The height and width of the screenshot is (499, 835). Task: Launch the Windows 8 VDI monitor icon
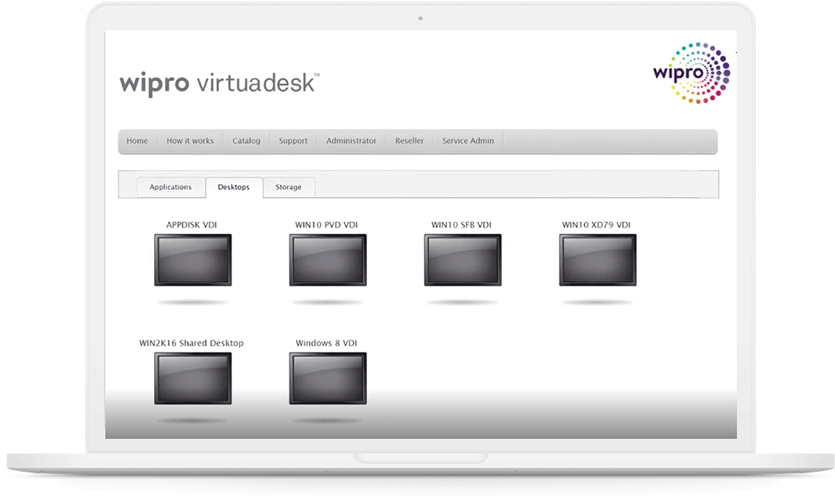[x=328, y=378]
